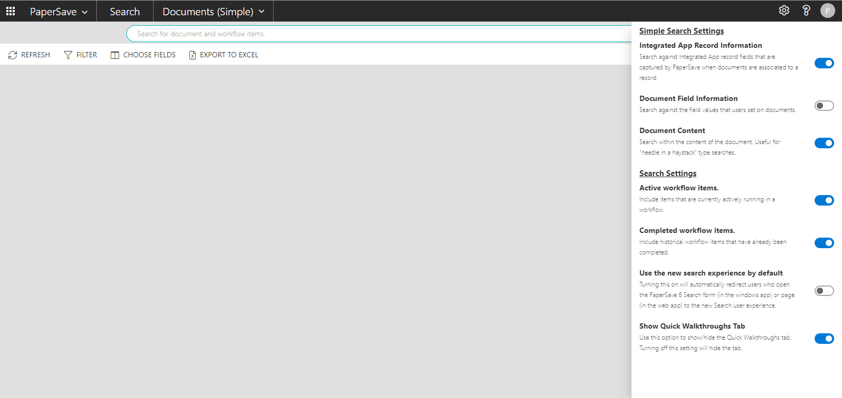Click the user profile avatar
This screenshot has height=398, width=842.
click(x=827, y=11)
